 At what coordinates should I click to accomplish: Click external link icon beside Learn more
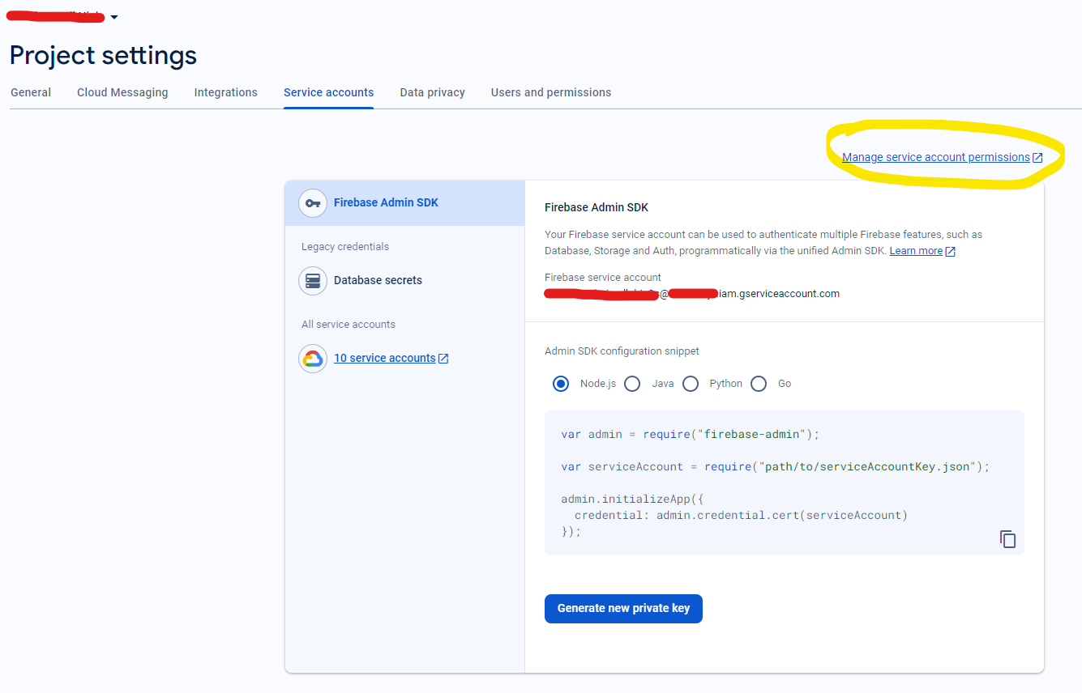[x=951, y=252]
